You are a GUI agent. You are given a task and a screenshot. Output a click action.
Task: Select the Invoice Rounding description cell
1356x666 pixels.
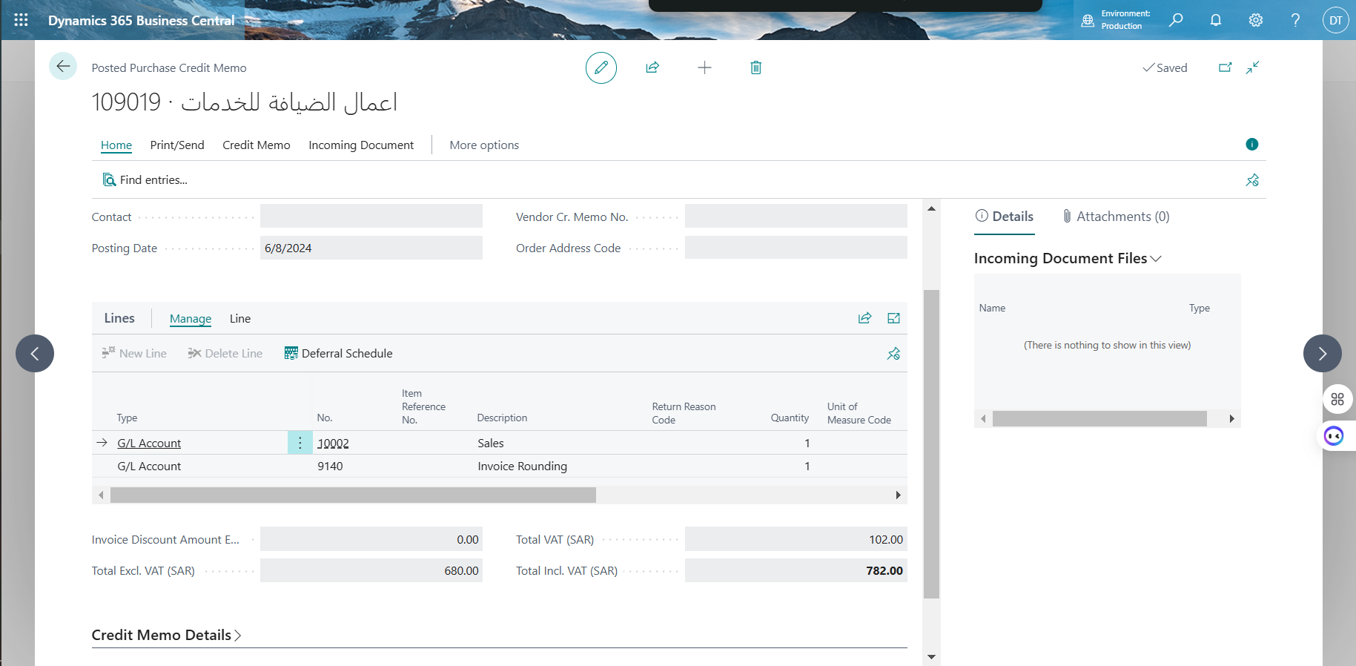coord(522,466)
